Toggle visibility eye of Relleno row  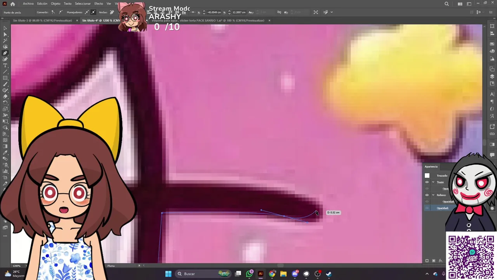tap(427, 195)
